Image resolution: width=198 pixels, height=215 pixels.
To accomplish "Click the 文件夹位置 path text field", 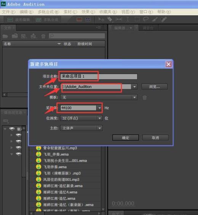I will coord(96,87).
